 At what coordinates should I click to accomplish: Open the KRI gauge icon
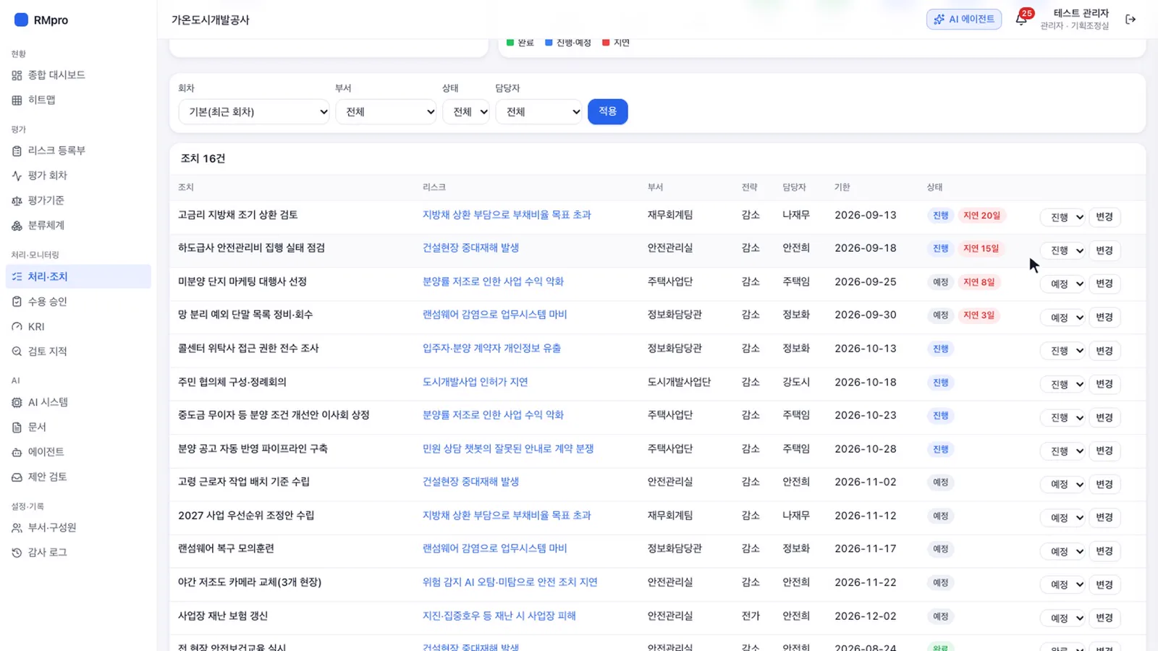(17, 327)
